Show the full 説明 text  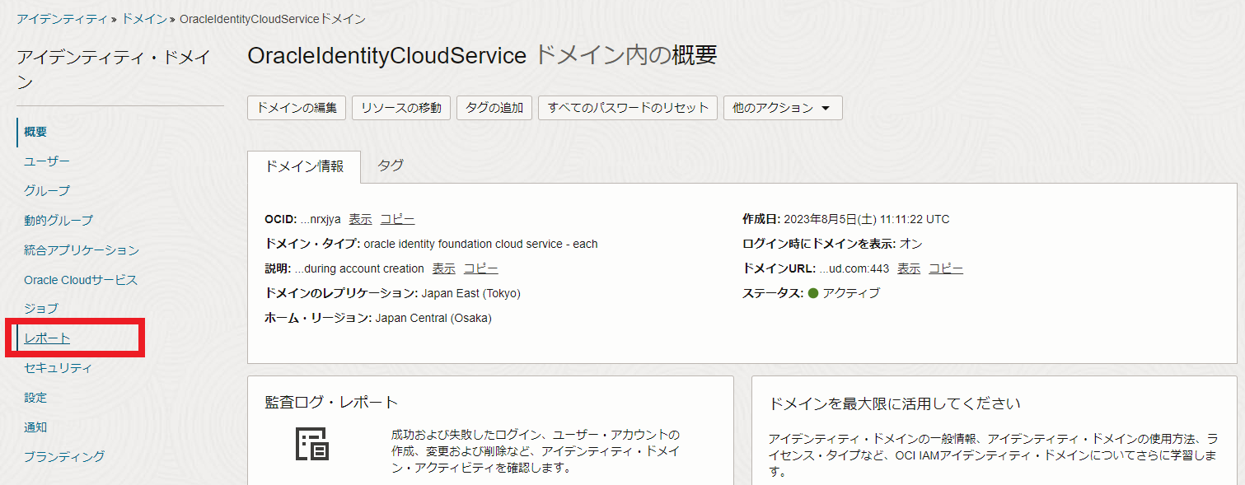(443, 268)
